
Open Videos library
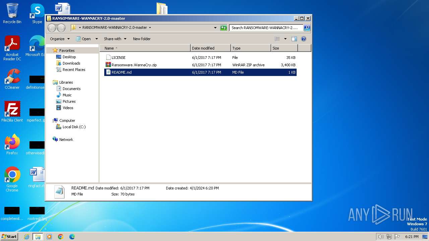pyautogui.click(x=68, y=108)
